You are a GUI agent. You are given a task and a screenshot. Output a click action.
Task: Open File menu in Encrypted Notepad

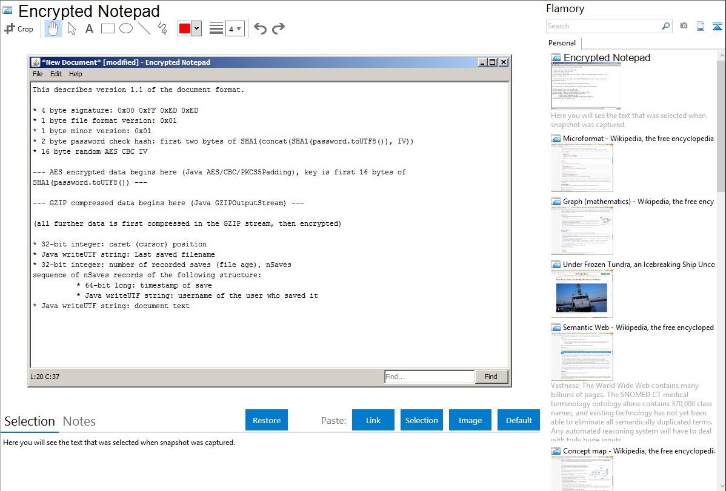pyautogui.click(x=38, y=74)
